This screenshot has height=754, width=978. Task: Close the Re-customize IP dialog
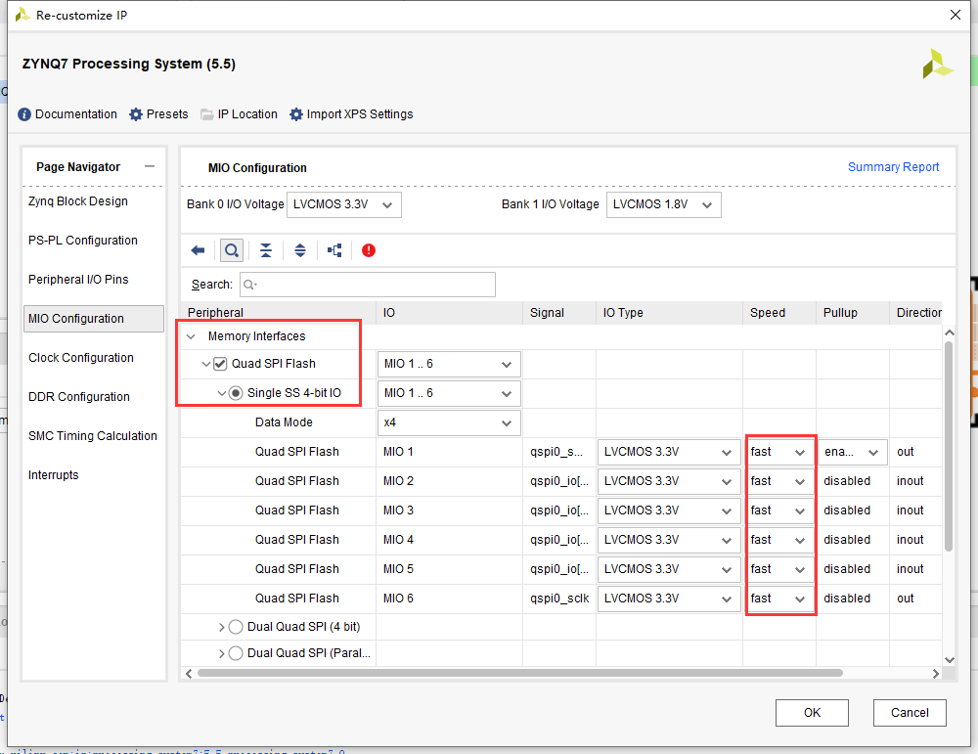955,15
